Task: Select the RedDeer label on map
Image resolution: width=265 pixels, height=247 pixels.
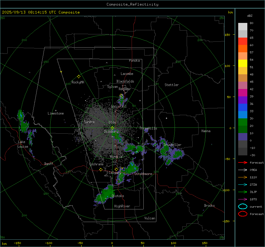Action: pos(125,89)
